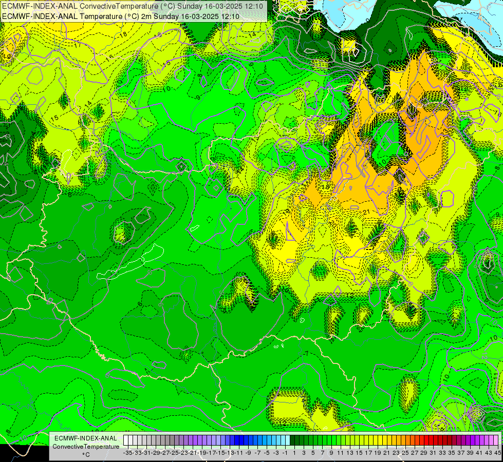Click the legend label 'ECMWF-INDEX-ANAL'

tap(86, 438)
